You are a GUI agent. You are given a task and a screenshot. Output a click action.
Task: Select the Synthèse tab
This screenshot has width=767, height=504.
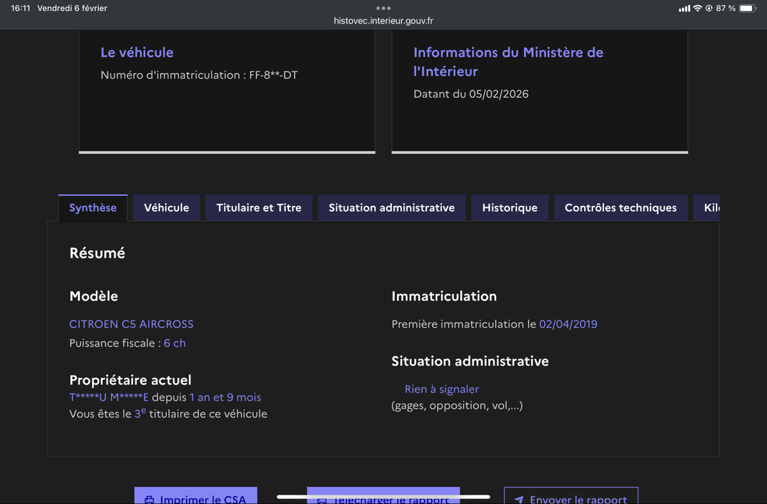pyautogui.click(x=93, y=207)
